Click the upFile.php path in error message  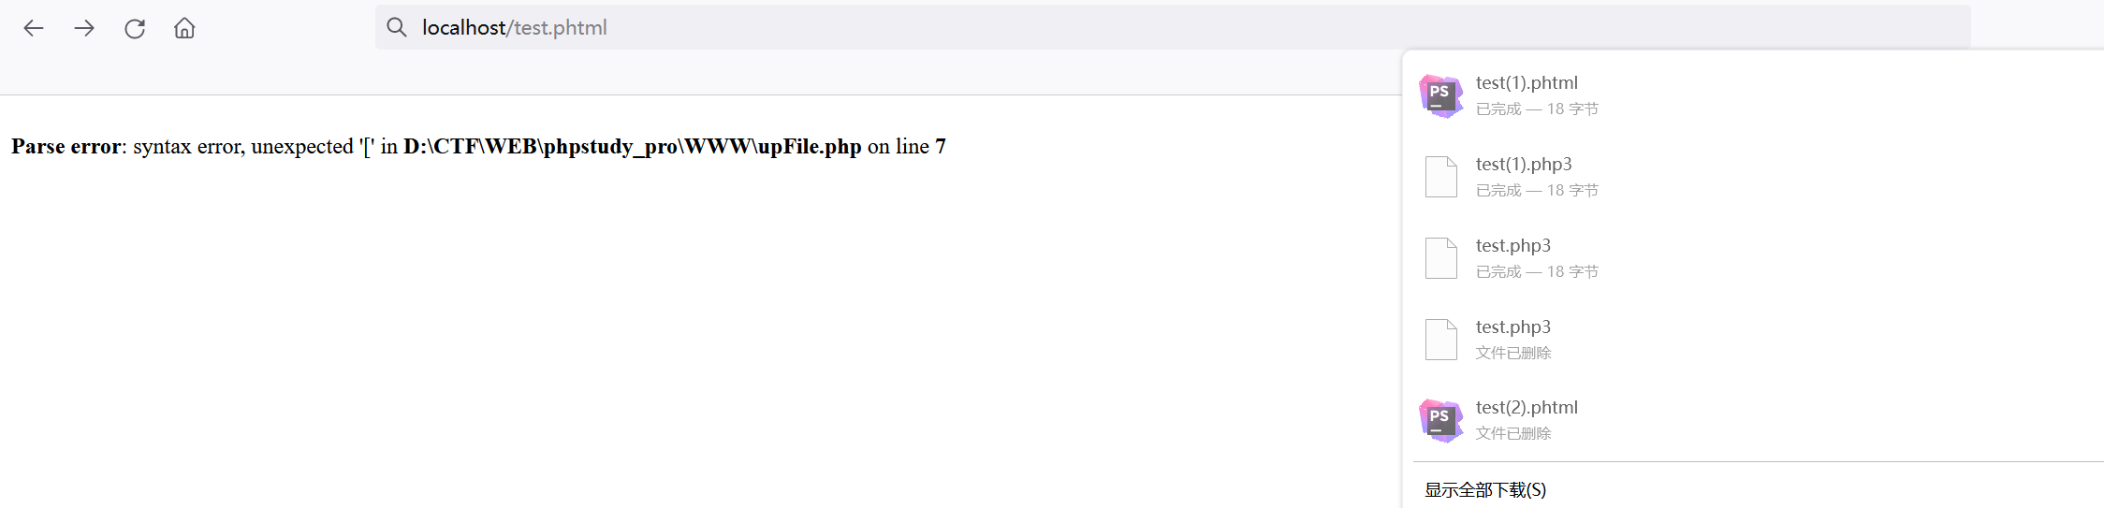coord(633,147)
